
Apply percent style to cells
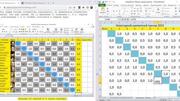150,11
